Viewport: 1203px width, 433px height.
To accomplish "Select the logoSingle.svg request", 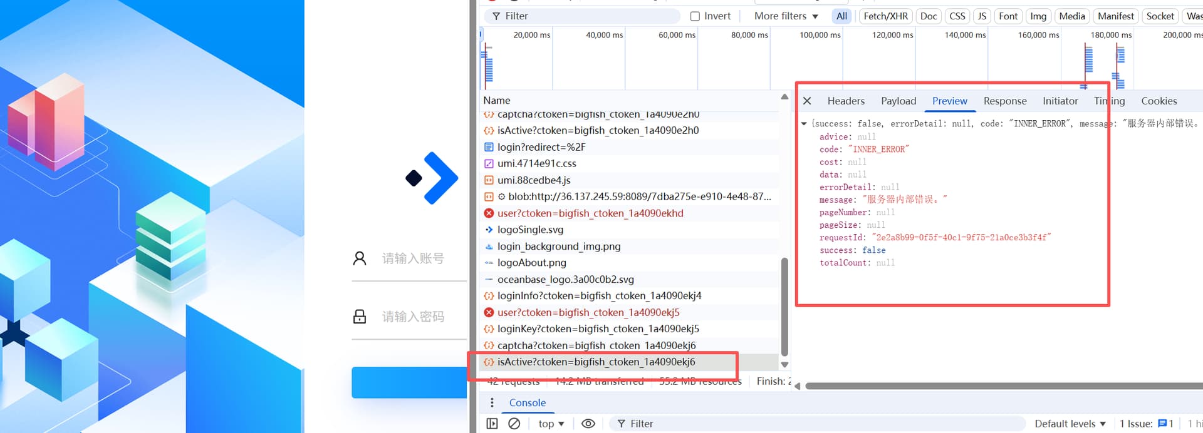I will [530, 230].
